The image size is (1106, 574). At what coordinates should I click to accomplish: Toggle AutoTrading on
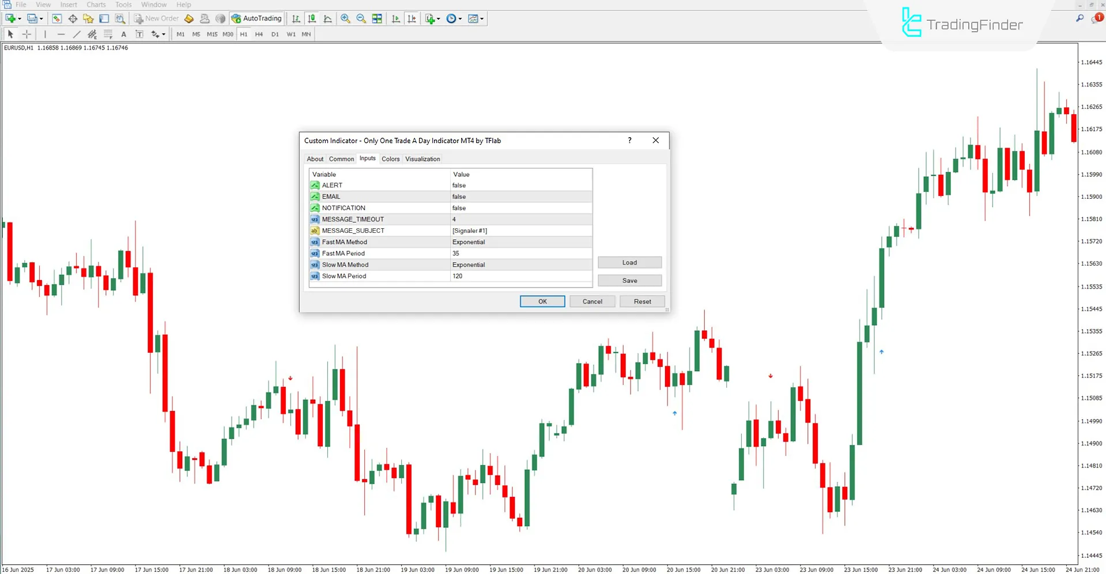click(x=256, y=18)
